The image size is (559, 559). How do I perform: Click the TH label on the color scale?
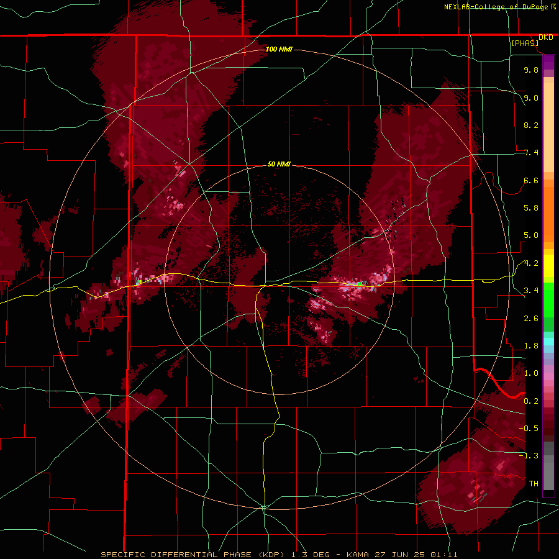534,484
